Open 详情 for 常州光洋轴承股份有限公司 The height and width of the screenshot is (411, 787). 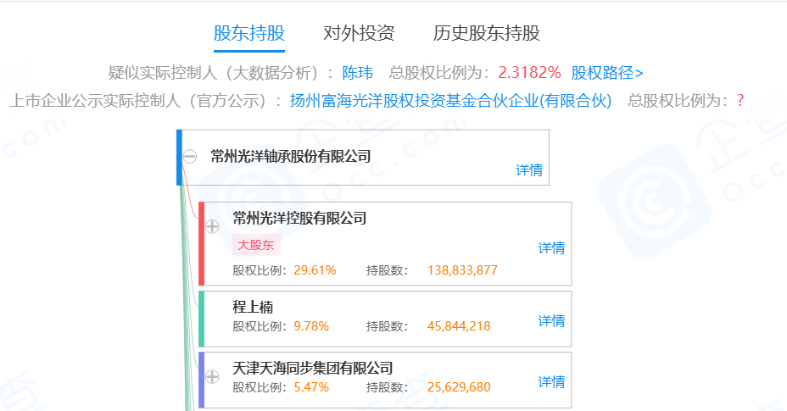529,169
